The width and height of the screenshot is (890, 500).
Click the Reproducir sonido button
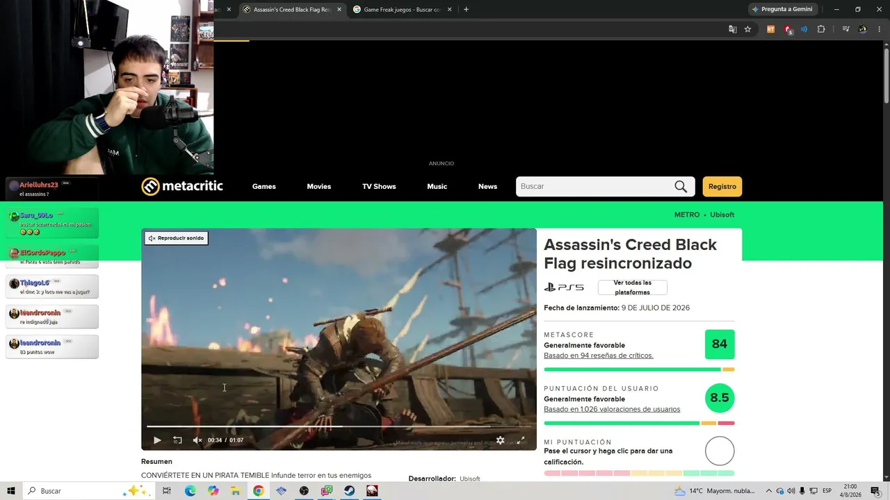click(x=177, y=238)
